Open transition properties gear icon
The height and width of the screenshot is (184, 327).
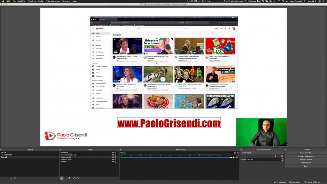(282, 156)
